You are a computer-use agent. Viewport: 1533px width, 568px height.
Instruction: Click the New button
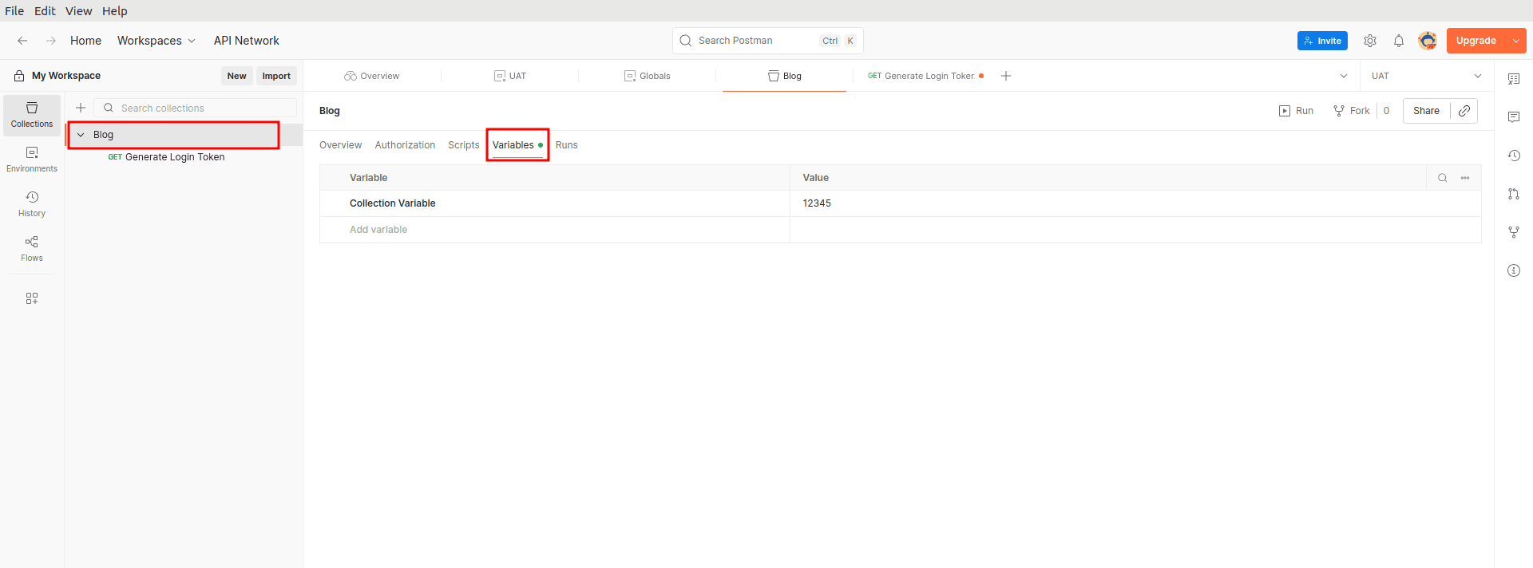pyautogui.click(x=236, y=76)
